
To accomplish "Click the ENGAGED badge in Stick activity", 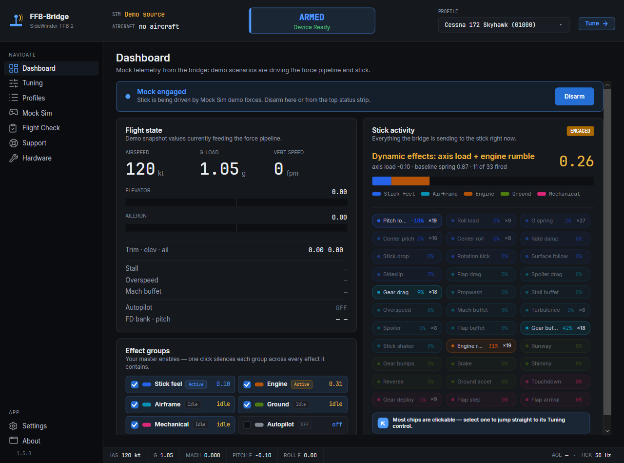I will point(580,131).
